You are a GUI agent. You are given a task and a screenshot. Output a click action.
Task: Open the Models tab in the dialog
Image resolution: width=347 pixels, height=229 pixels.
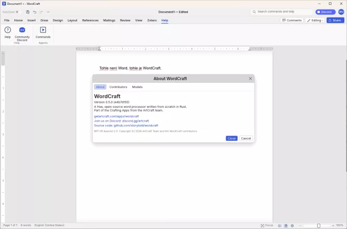pos(137,87)
